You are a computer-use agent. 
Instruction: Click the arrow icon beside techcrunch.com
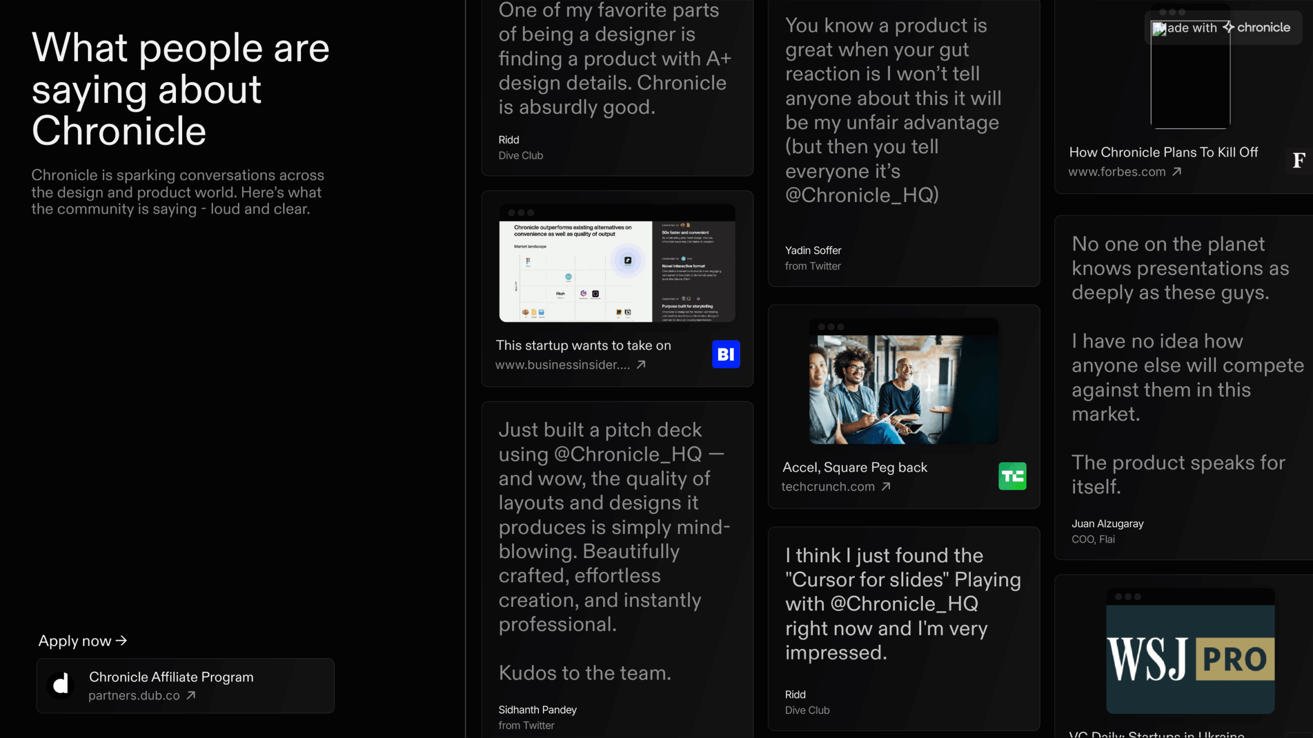[886, 486]
